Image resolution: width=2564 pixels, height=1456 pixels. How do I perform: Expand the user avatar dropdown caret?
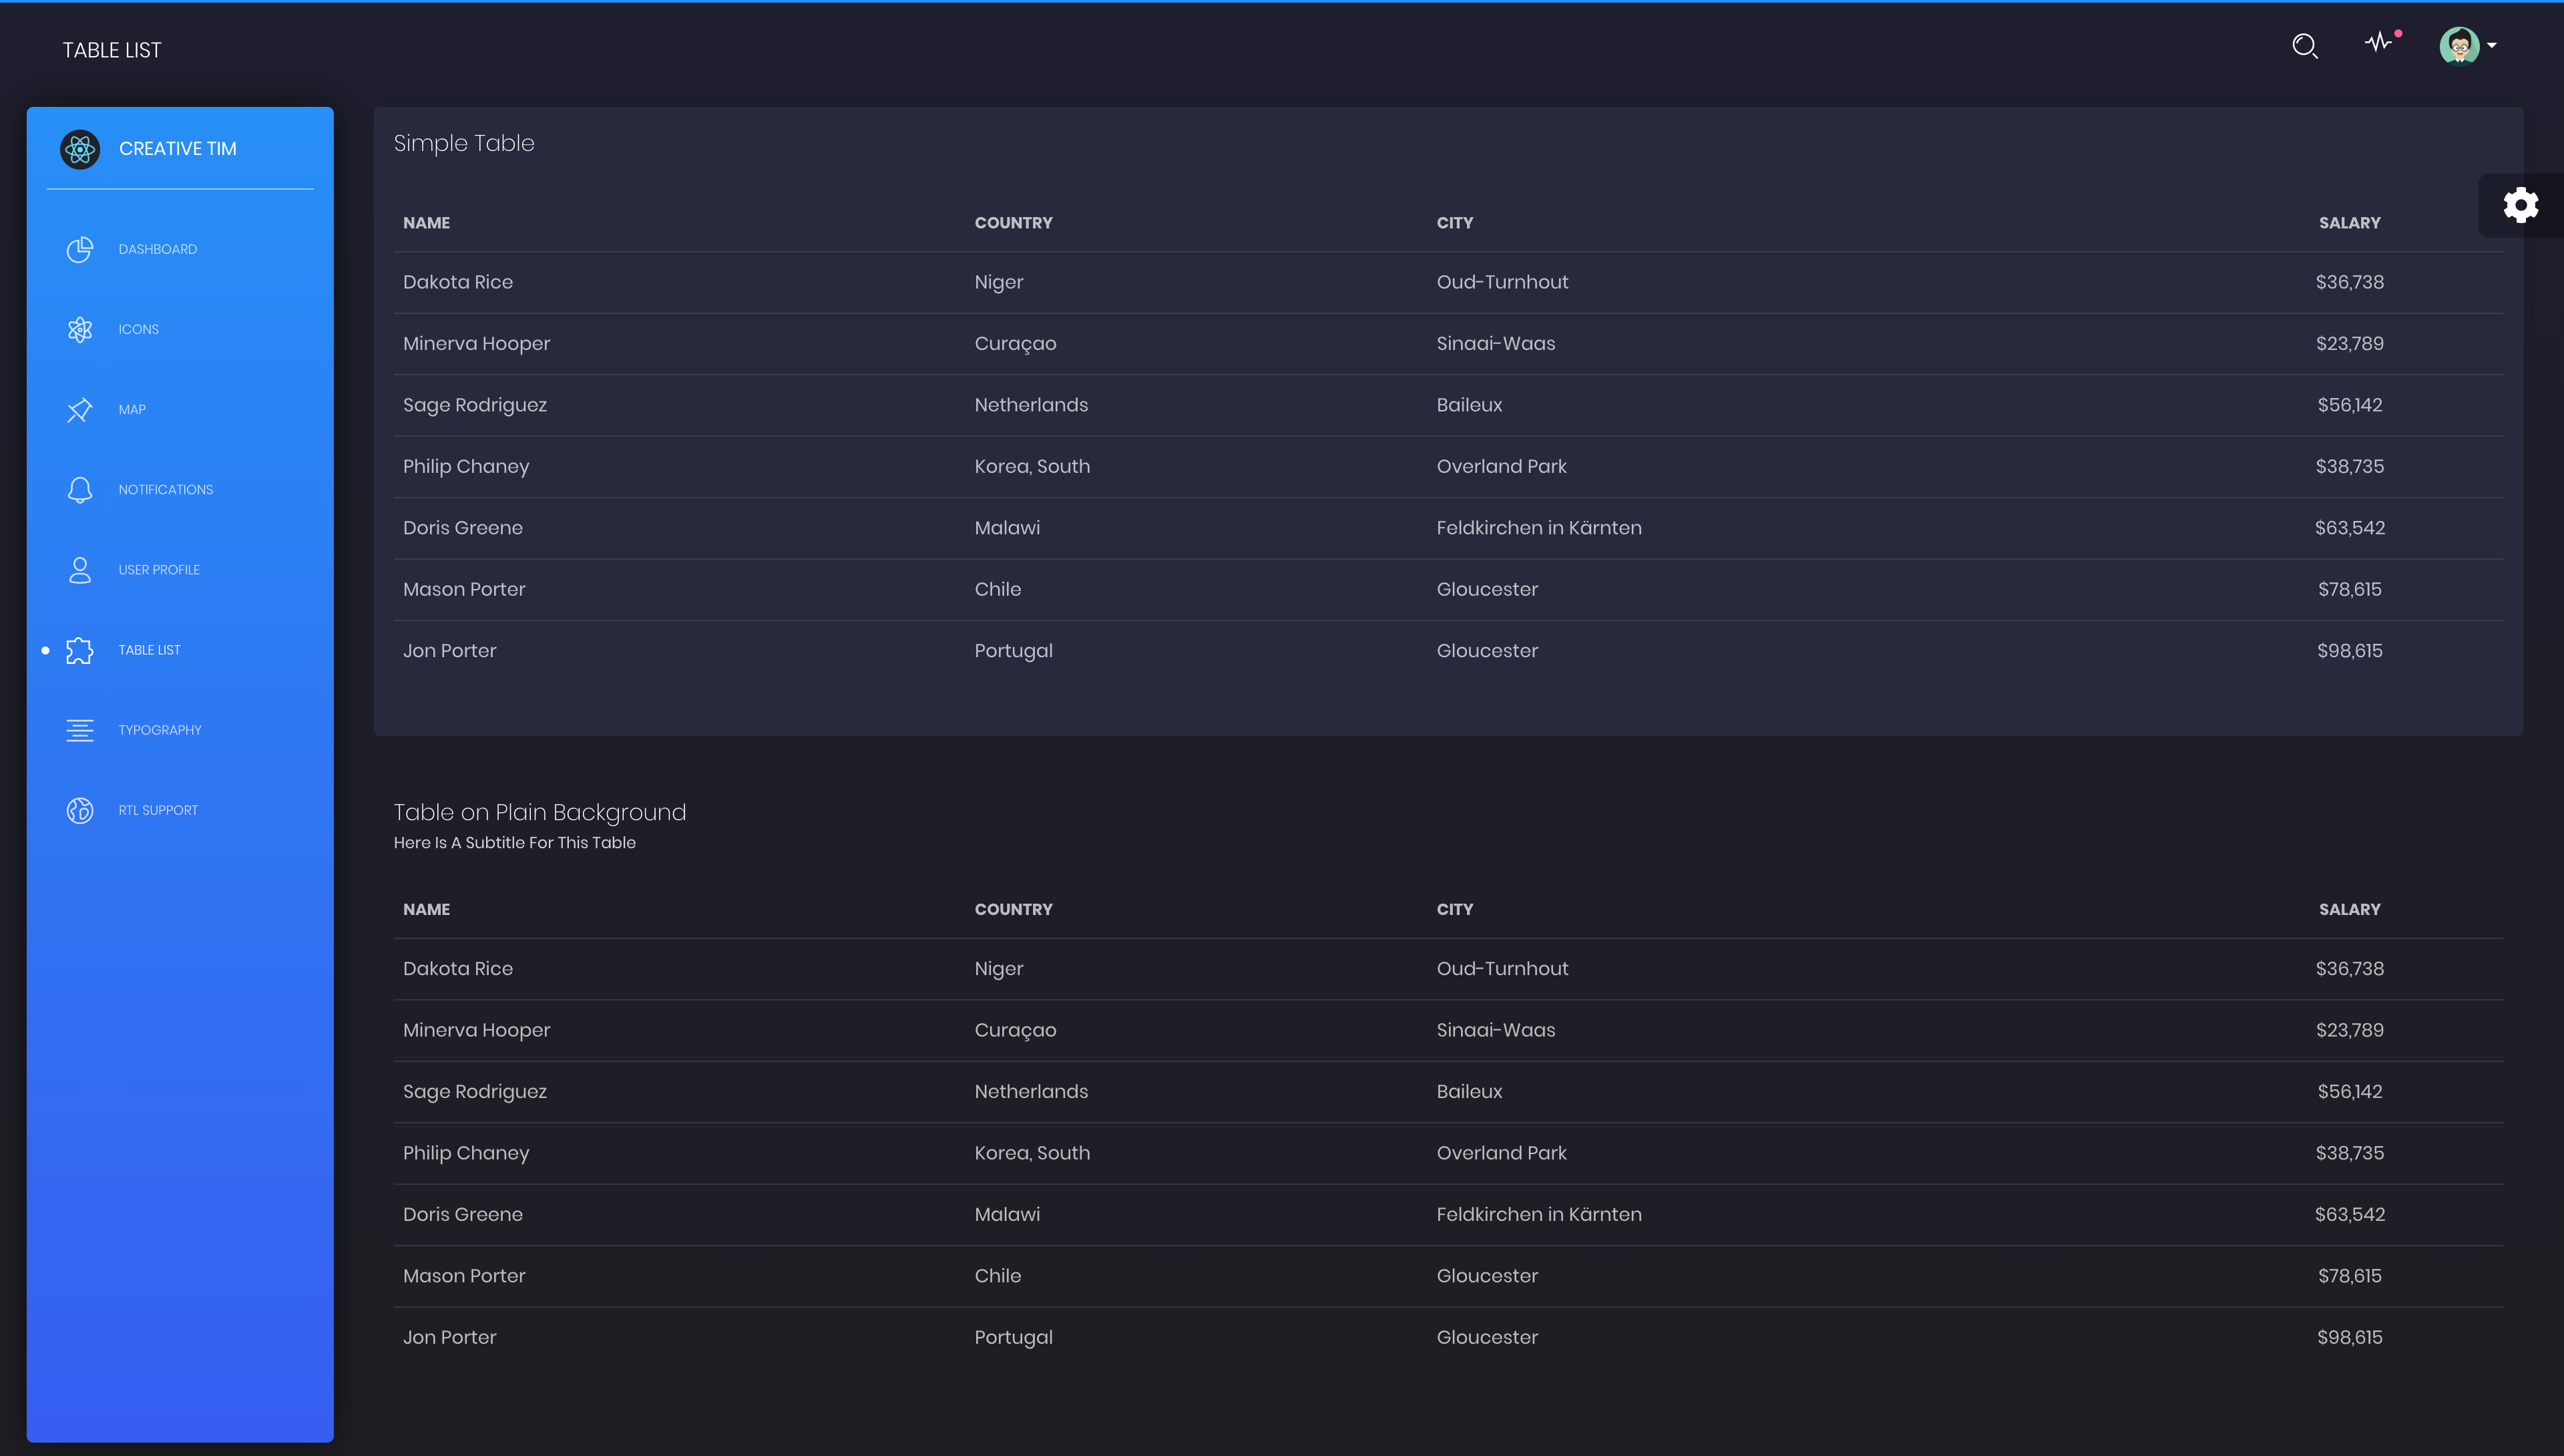(2492, 46)
